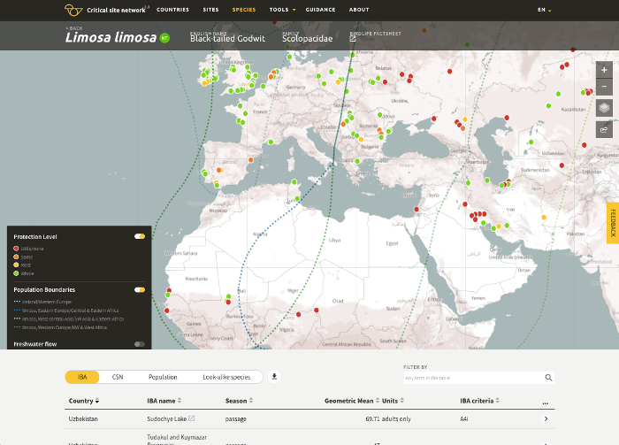Click the share map icon
The height and width of the screenshot is (445, 619).
(604, 129)
